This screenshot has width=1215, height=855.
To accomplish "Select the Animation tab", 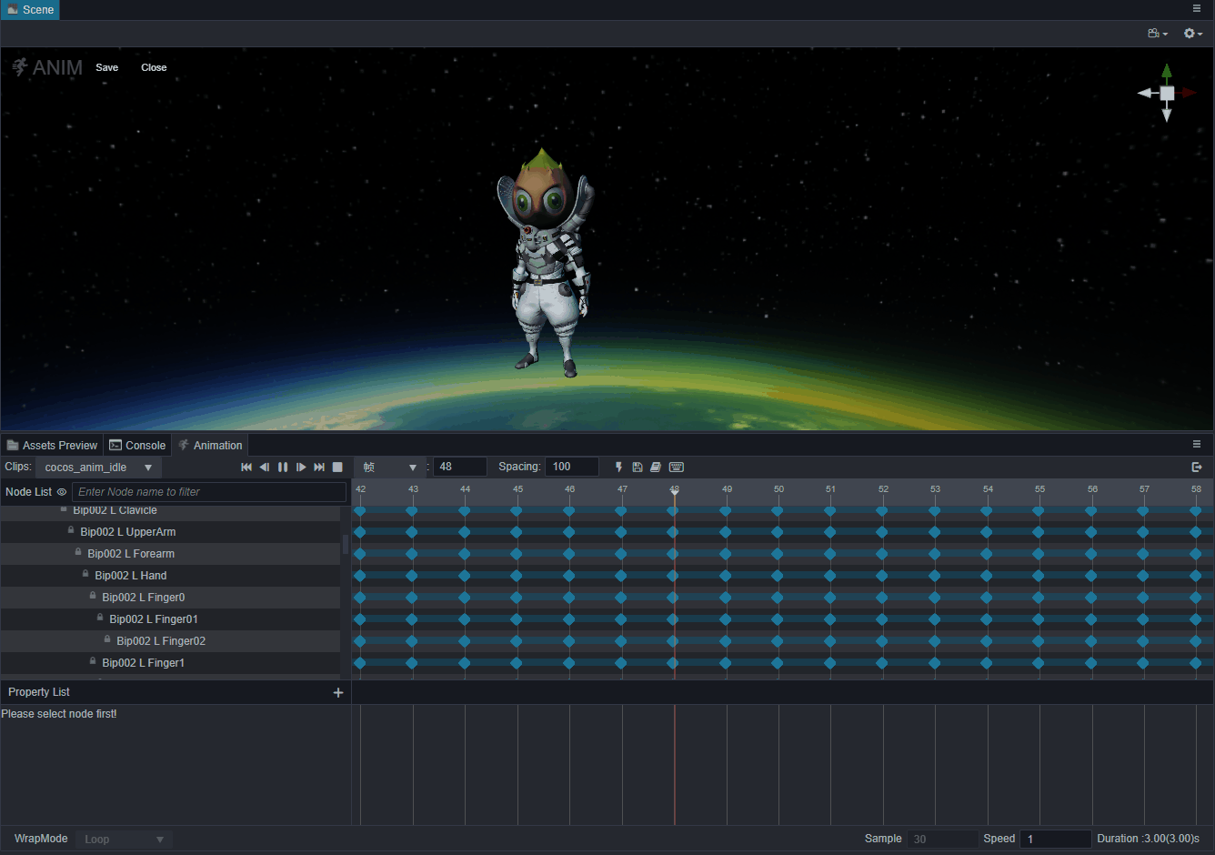I will [210, 445].
